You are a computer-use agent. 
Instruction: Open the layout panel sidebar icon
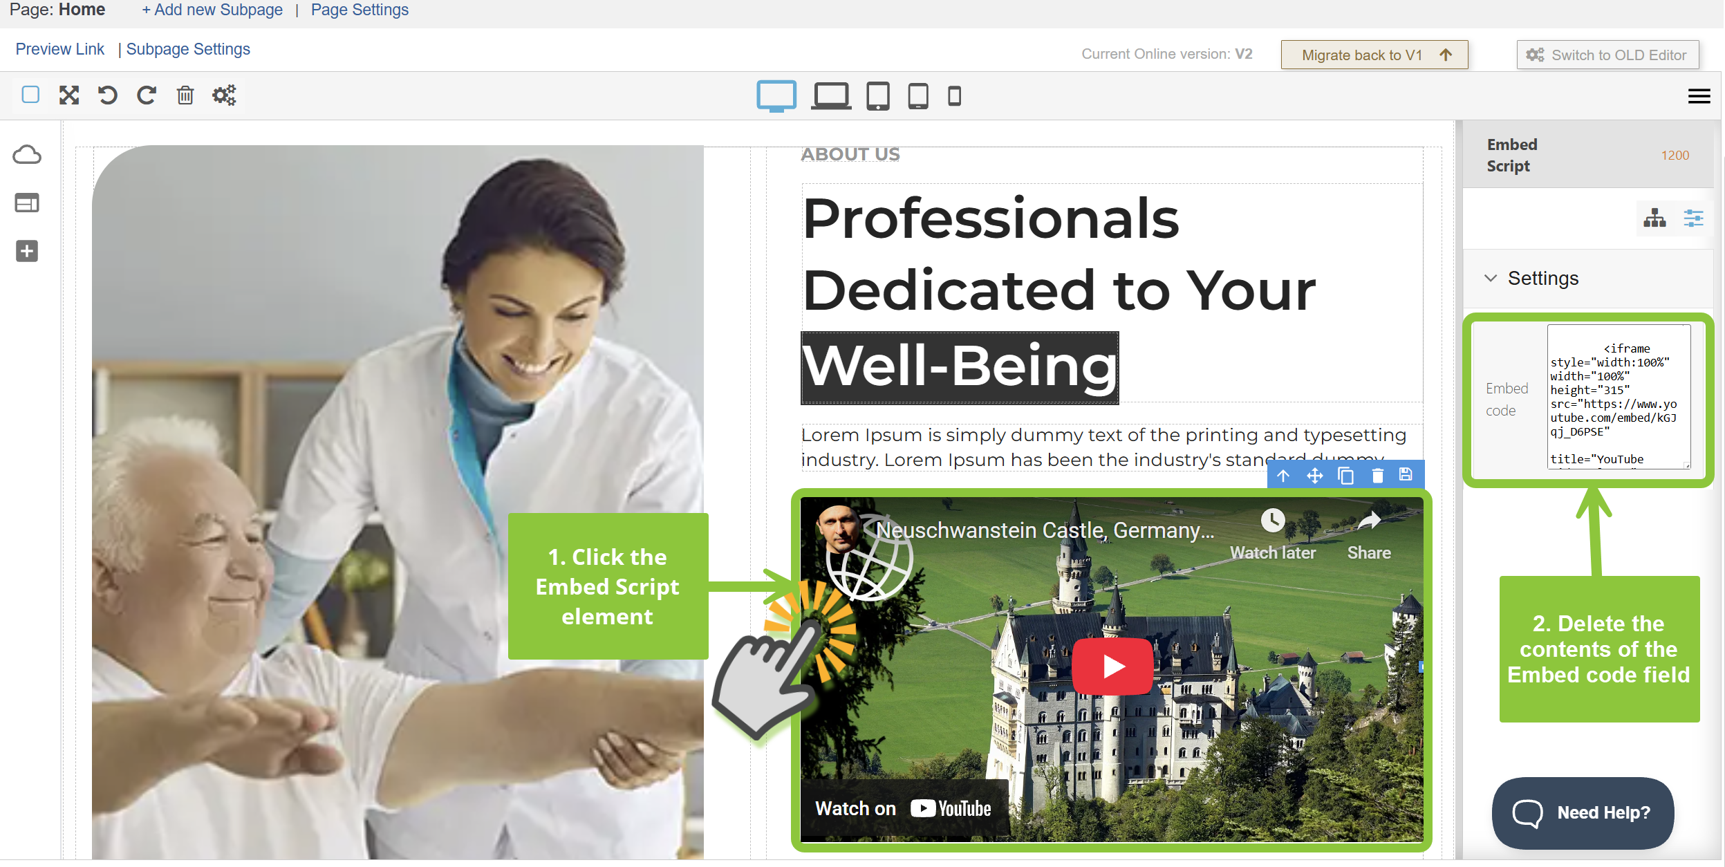pyautogui.click(x=27, y=203)
